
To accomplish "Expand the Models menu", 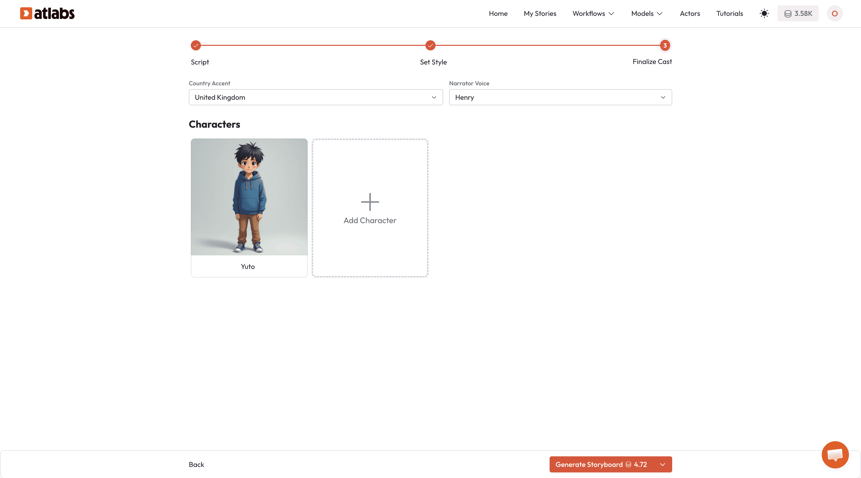I will click(647, 13).
